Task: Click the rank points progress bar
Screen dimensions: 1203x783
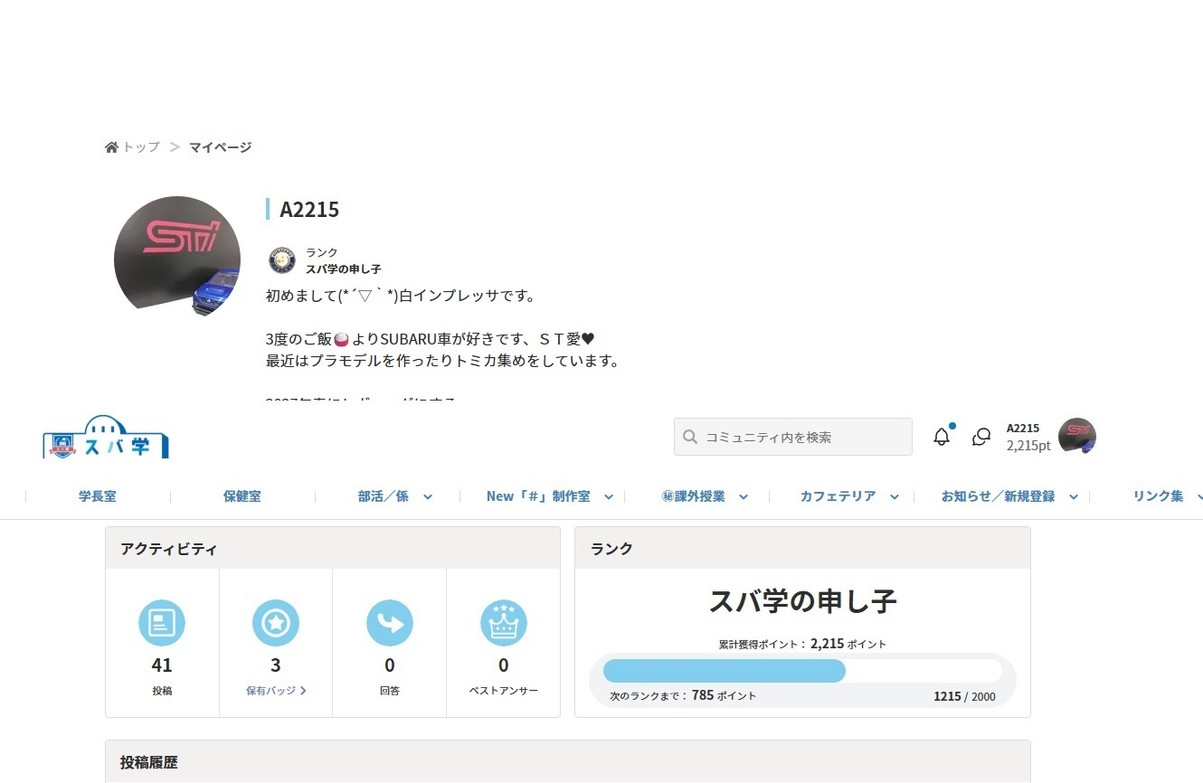Action: (x=802, y=671)
